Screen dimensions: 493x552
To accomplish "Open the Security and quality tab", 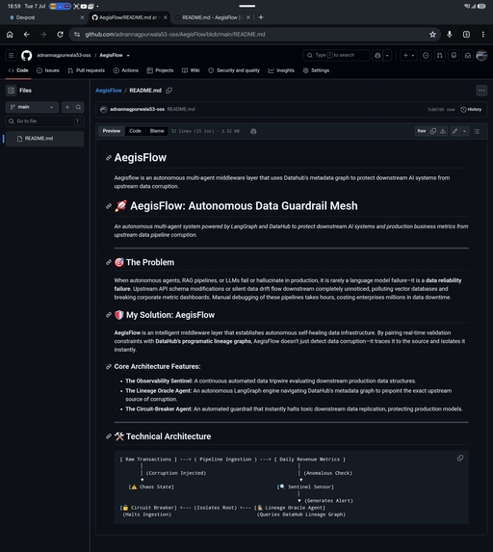I will 234,70.
